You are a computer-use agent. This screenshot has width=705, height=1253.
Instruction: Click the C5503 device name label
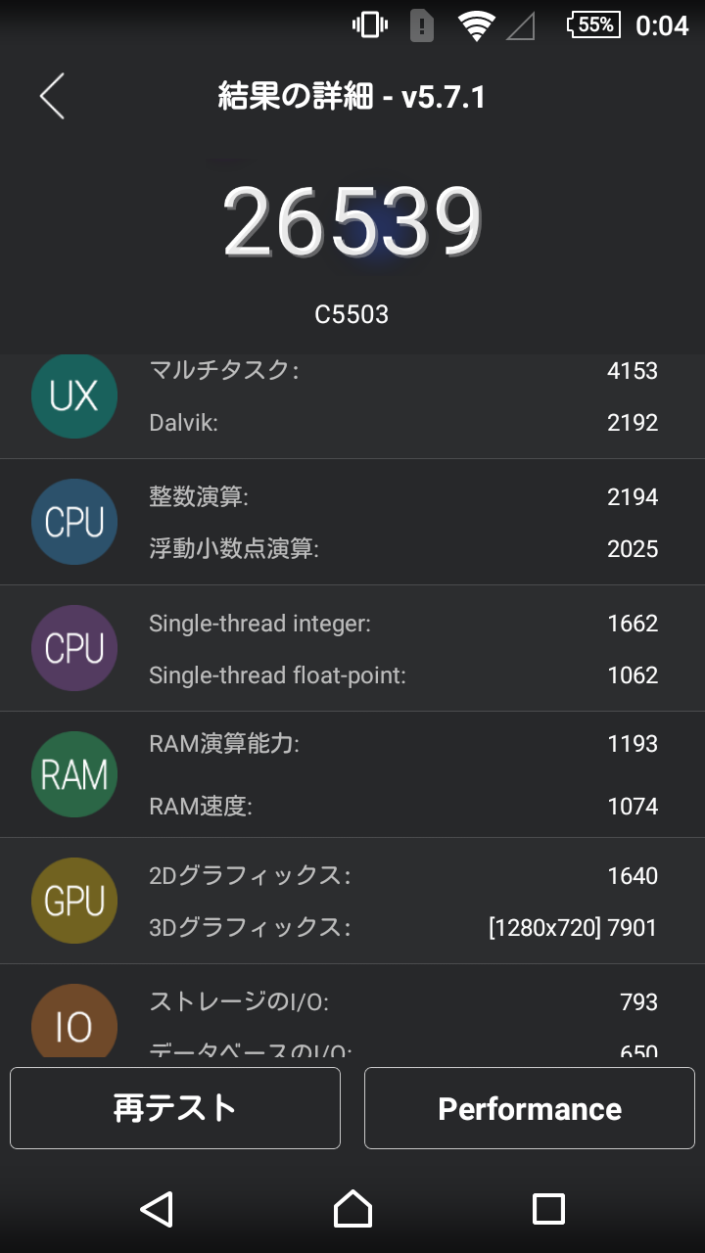coord(352,313)
